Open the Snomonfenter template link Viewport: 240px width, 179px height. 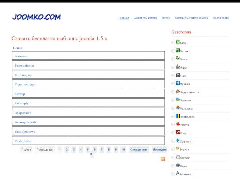pyautogui.click(x=24, y=65)
